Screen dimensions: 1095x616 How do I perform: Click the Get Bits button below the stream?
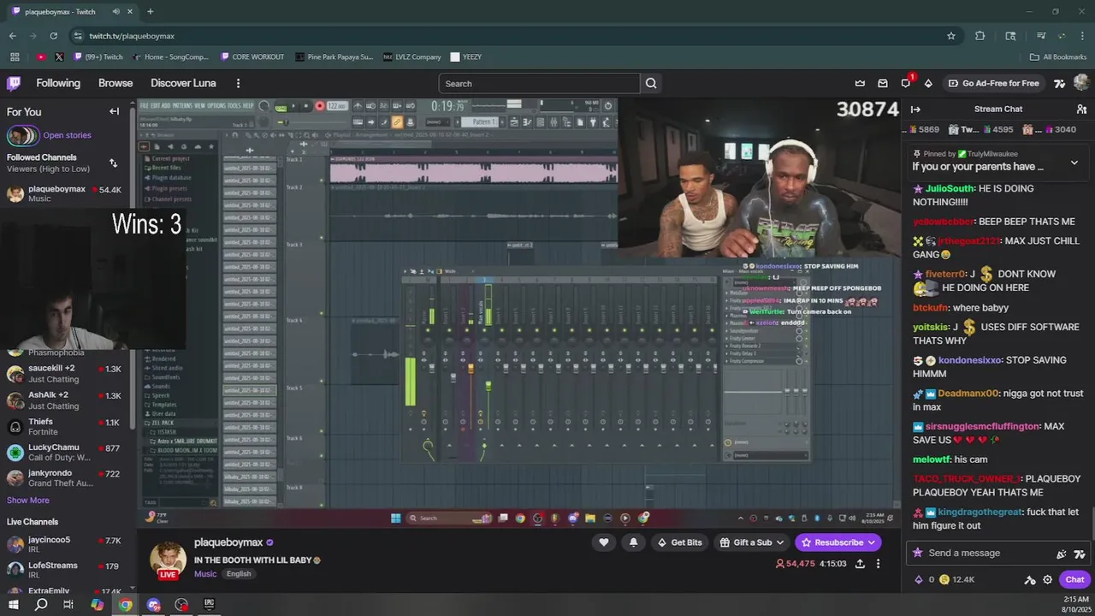pyautogui.click(x=680, y=542)
